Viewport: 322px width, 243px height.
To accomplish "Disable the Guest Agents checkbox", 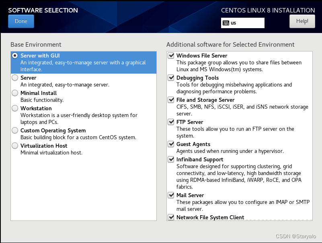I will point(171,144).
